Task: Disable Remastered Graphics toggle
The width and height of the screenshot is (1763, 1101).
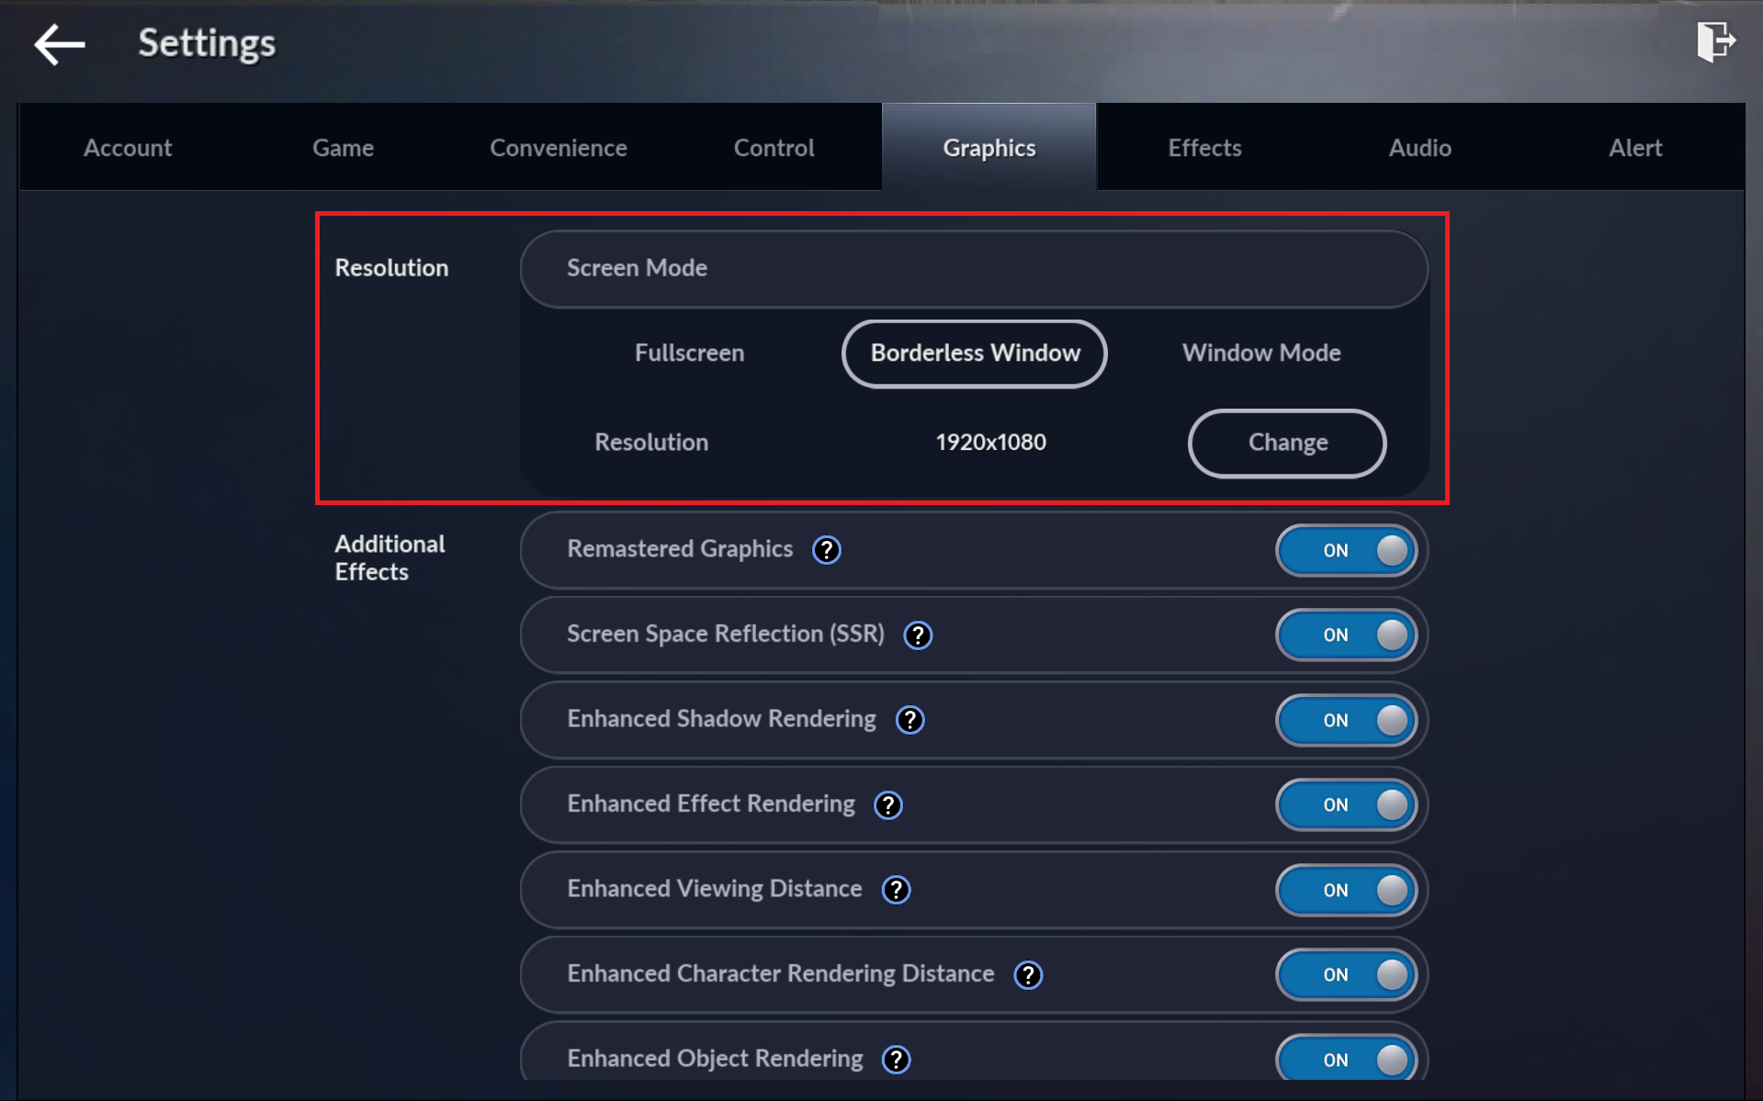Action: [1346, 550]
